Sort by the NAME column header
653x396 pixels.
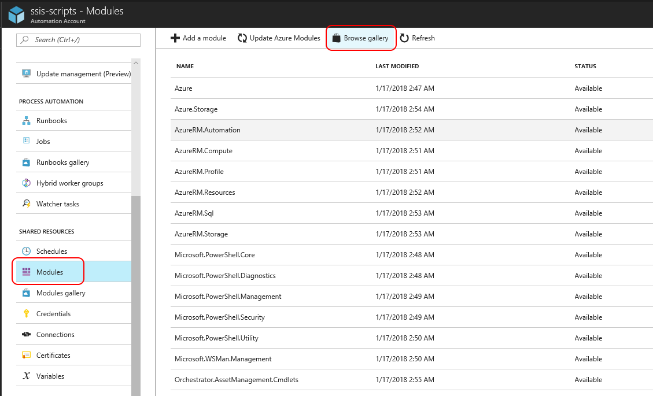(x=185, y=66)
